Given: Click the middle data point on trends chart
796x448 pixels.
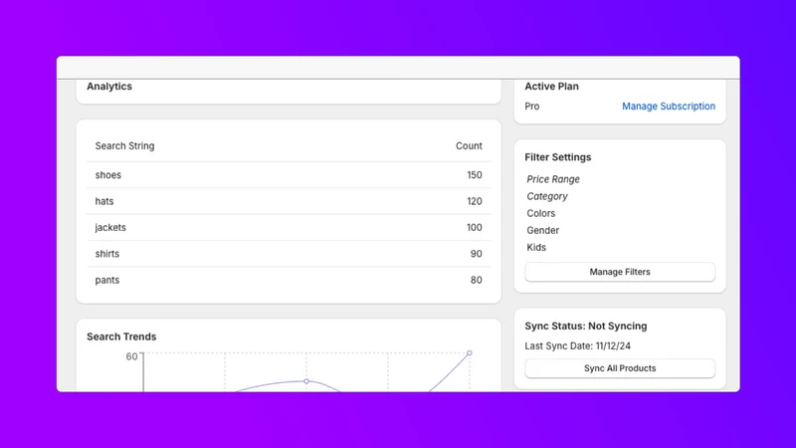Looking at the screenshot, I should click(x=306, y=381).
